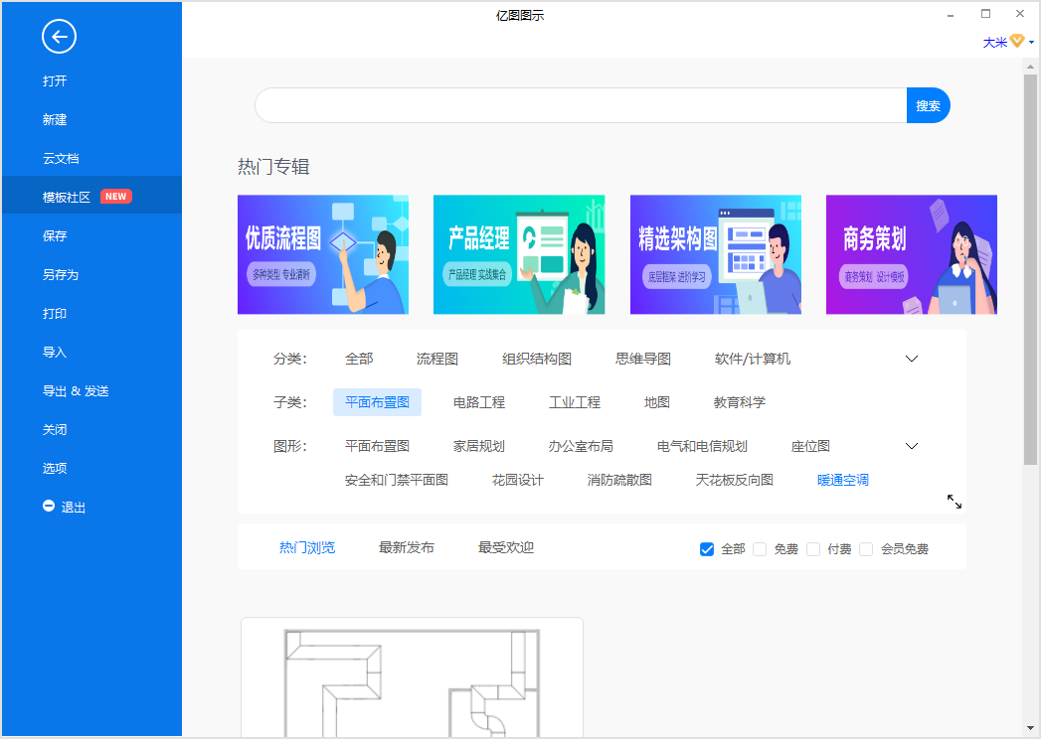Select the 座位图 shape filter
The width and height of the screenshot is (1041, 739).
[810, 446]
